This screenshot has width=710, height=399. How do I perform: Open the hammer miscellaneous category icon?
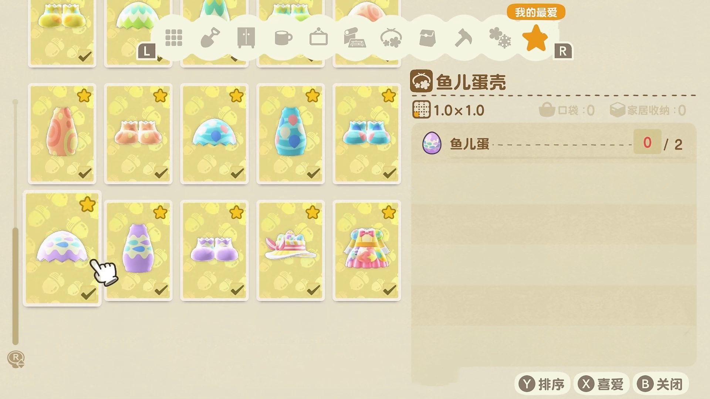pyautogui.click(x=463, y=38)
